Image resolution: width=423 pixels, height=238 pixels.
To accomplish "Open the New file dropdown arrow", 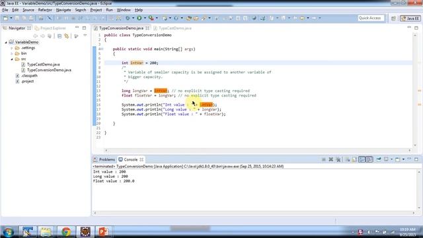I will (x=11, y=18).
